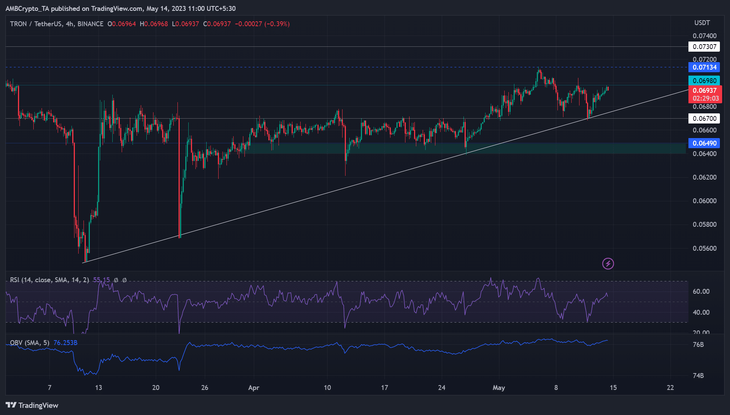The image size is (730, 415).
Task: Open the RSI indicator legend
Action: point(49,280)
